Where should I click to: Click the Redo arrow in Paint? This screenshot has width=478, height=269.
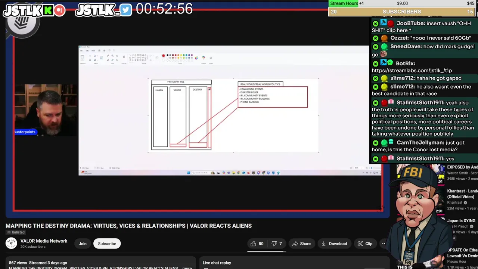(x=114, y=50)
